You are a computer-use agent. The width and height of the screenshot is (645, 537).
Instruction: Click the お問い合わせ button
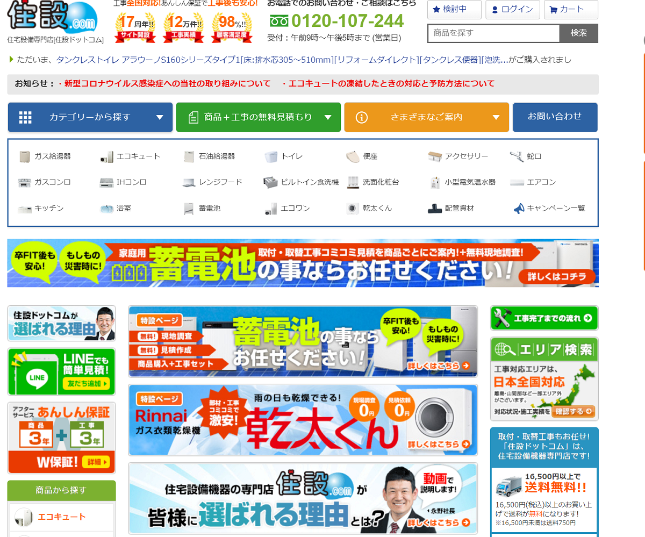[x=555, y=117]
